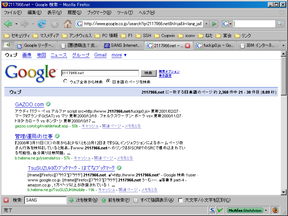Click the green safety check beside GAZOO.com
The image size is (288, 216).
click(x=48, y=104)
